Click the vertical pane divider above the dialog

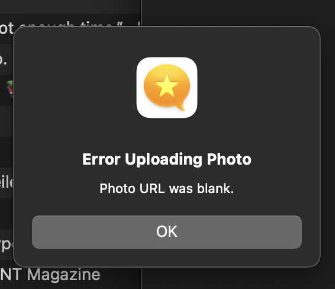tap(141, 13)
